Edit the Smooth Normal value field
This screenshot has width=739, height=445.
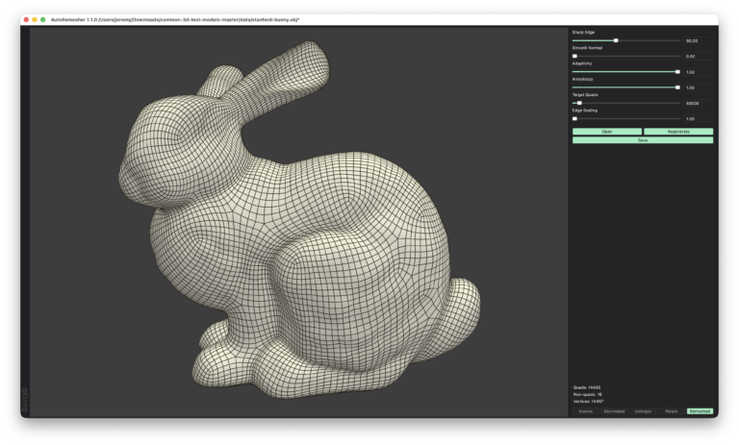coord(698,57)
